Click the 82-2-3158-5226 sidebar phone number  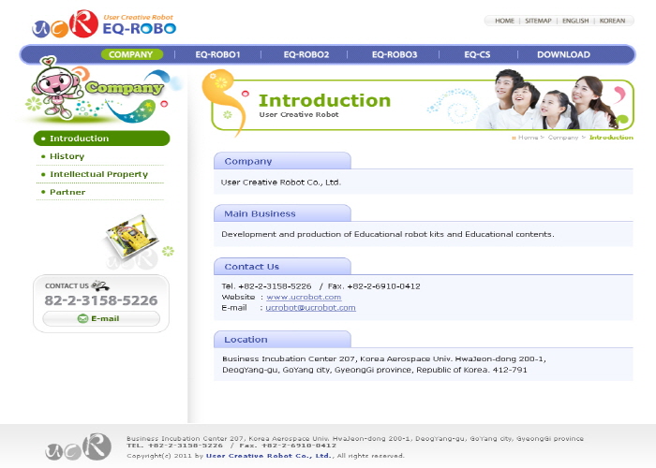click(x=101, y=300)
